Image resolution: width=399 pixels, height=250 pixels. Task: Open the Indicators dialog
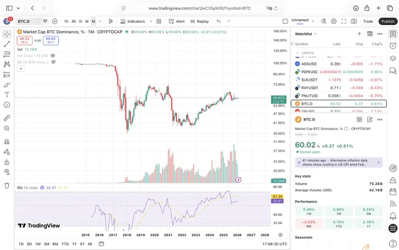133,21
